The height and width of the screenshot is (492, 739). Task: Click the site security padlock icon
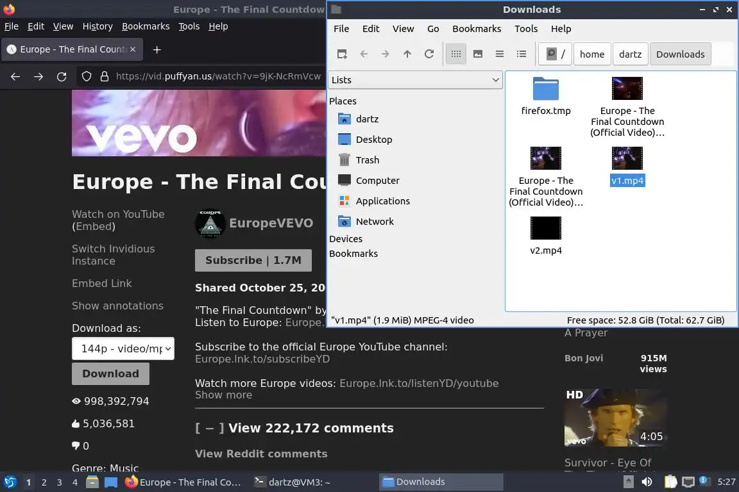click(105, 76)
